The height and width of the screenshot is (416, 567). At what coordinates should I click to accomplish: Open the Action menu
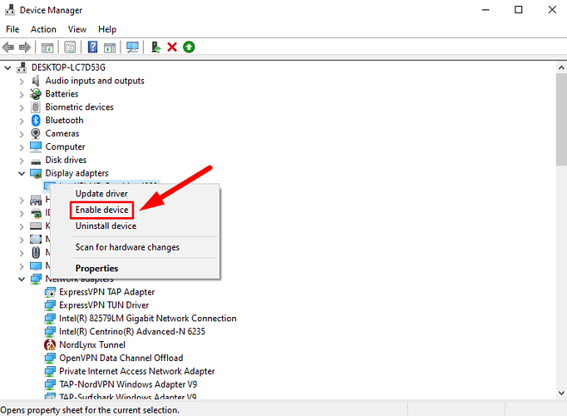click(x=43, y=29)
